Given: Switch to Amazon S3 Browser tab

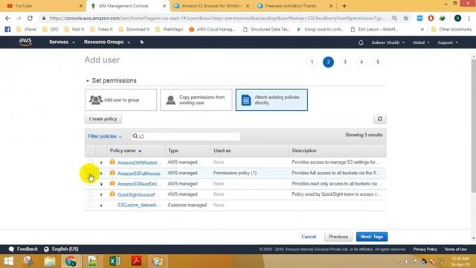Looking at the screenshot, I should coord(211,6).
